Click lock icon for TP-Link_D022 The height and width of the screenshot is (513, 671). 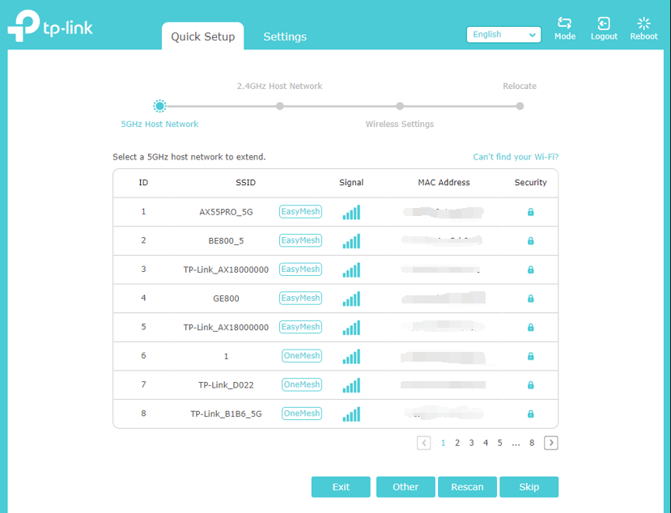click(x=530, y=385)
